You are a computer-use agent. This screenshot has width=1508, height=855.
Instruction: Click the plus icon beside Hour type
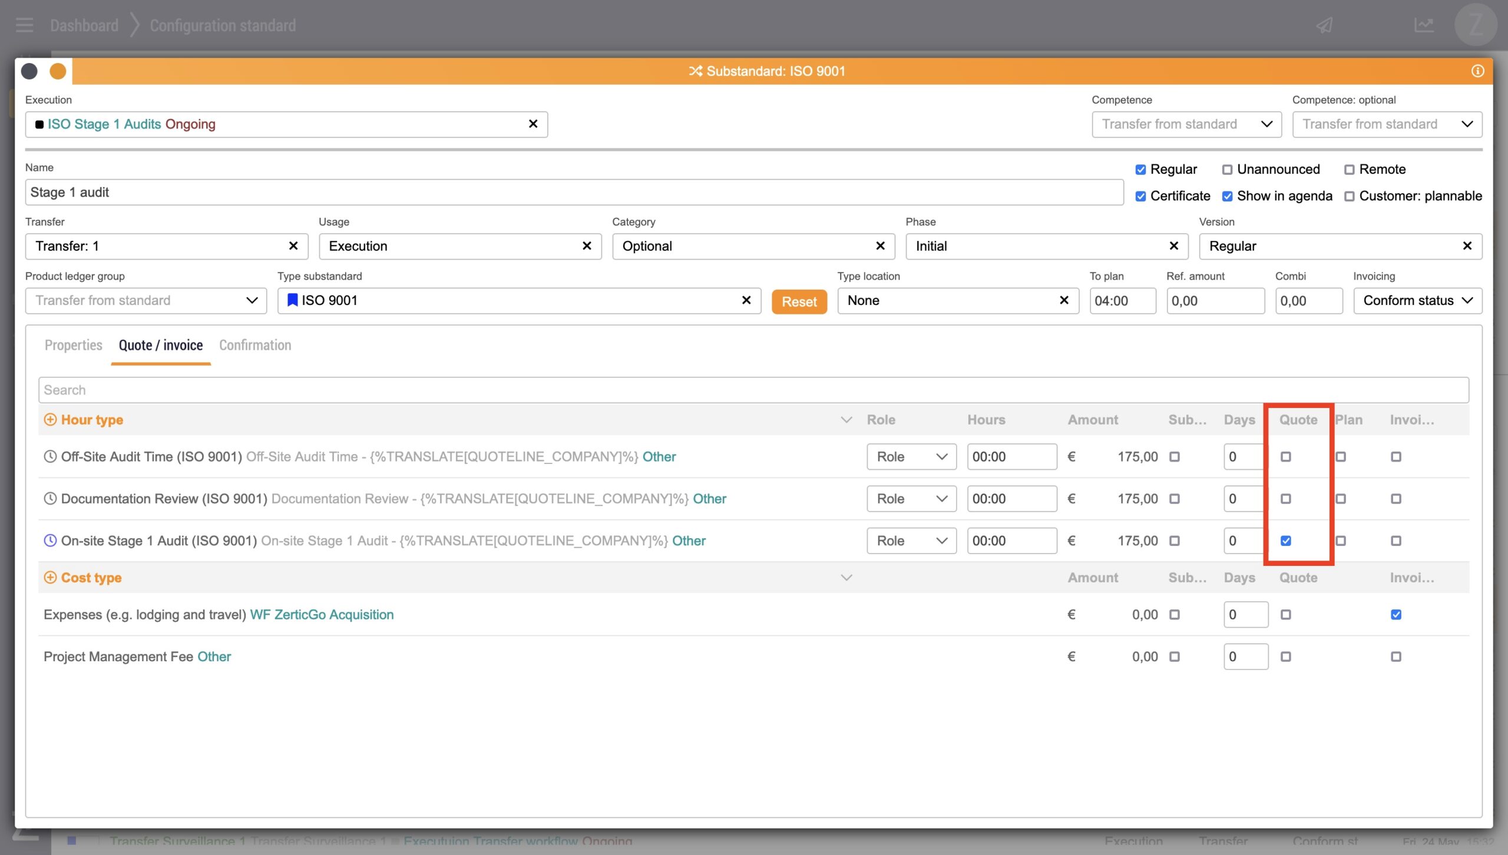50,420
